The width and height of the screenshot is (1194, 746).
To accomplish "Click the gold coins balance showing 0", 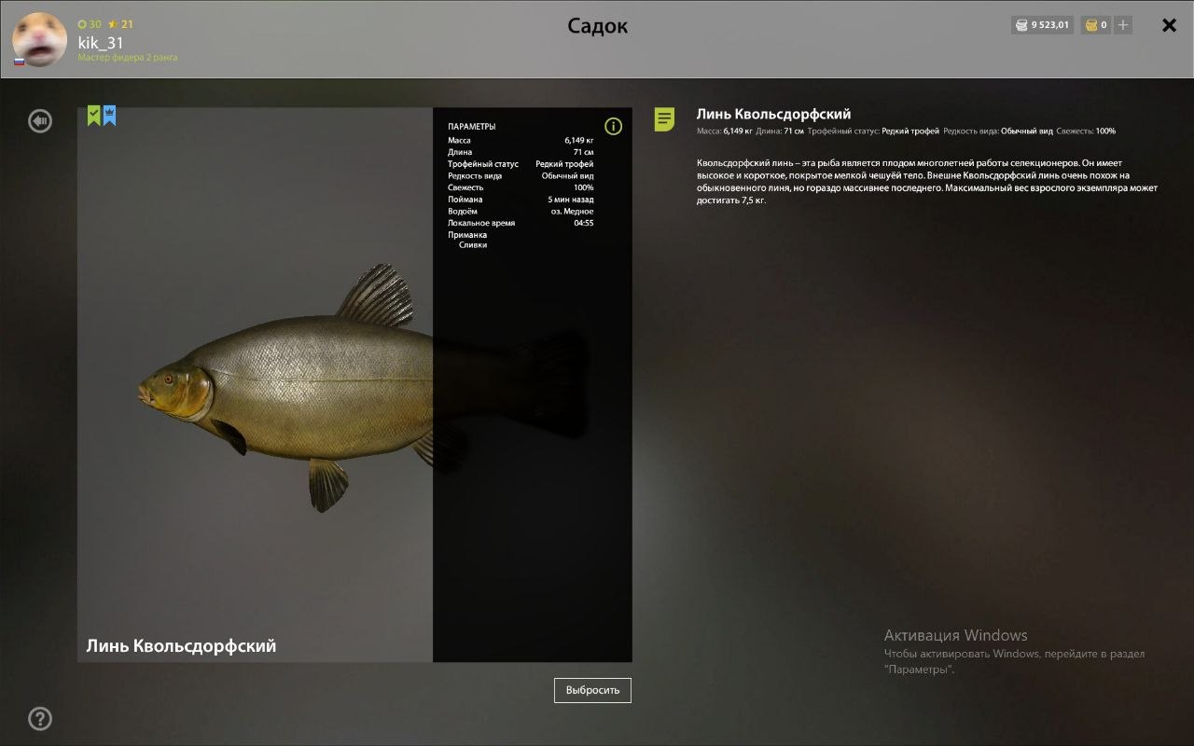I will [1096, 25].
